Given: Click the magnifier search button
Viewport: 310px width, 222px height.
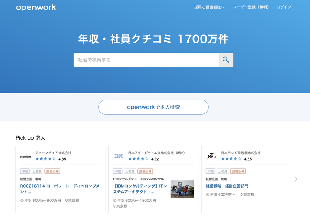Looking at the screenshot, I should click(226, 60).
